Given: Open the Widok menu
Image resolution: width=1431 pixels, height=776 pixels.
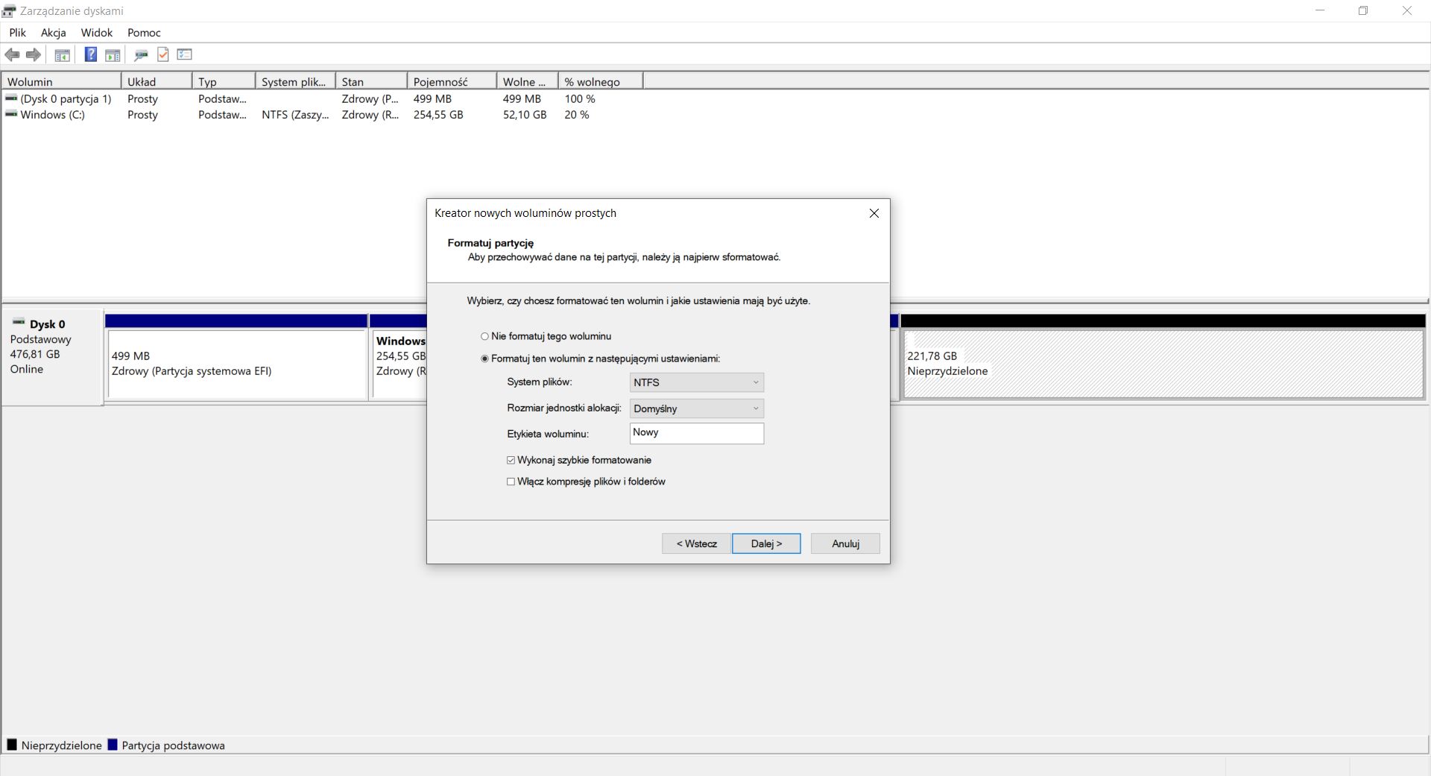Looking at the screenshot, I should click(x=96, y=32).
